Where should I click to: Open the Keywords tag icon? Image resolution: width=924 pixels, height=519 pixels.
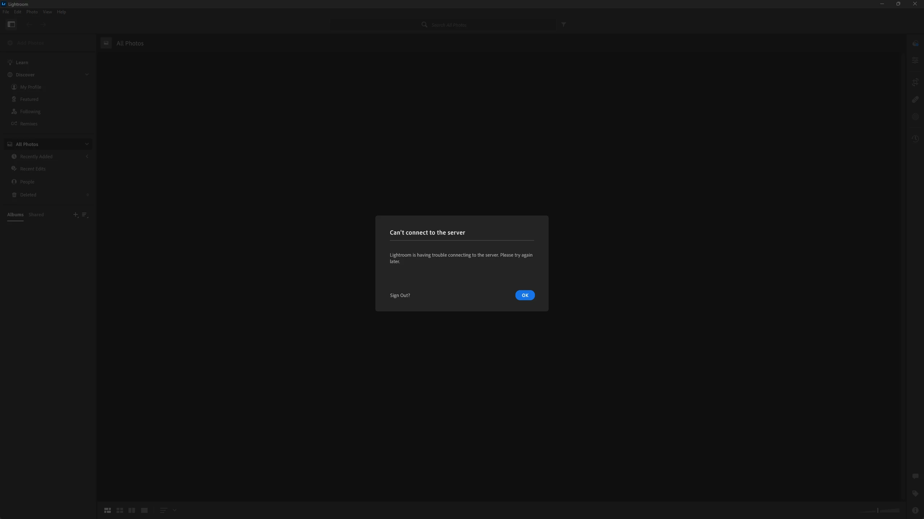point(915,493)
